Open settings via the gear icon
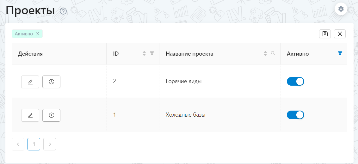This screenshot has width=358, height=164. pos(341,9)
